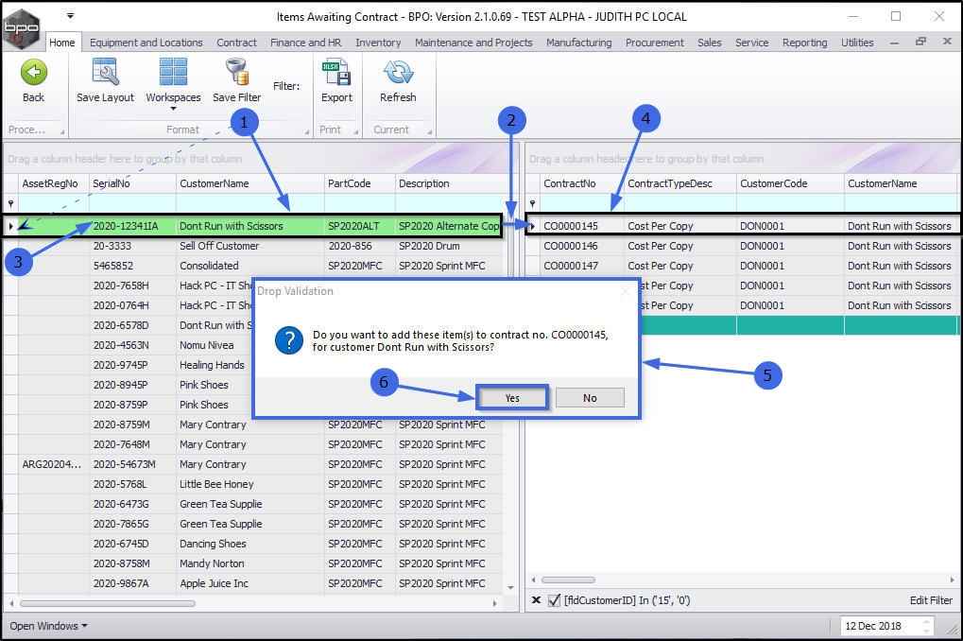Viewport: 963px width, 641px height.
Task: Click the inner window restore icon
Action: pos(920,42)
